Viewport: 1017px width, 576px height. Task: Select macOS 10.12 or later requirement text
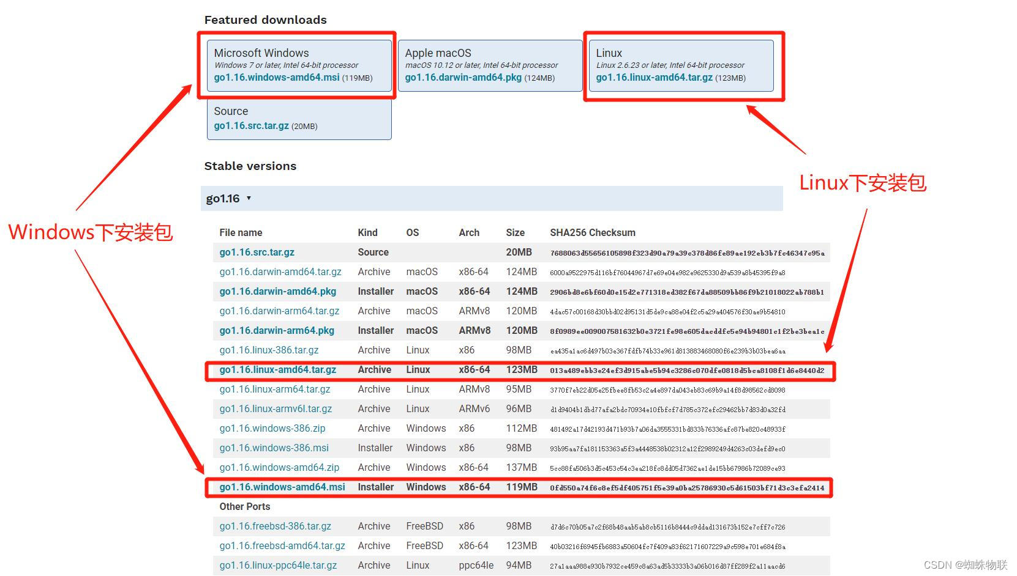[481, 65]
